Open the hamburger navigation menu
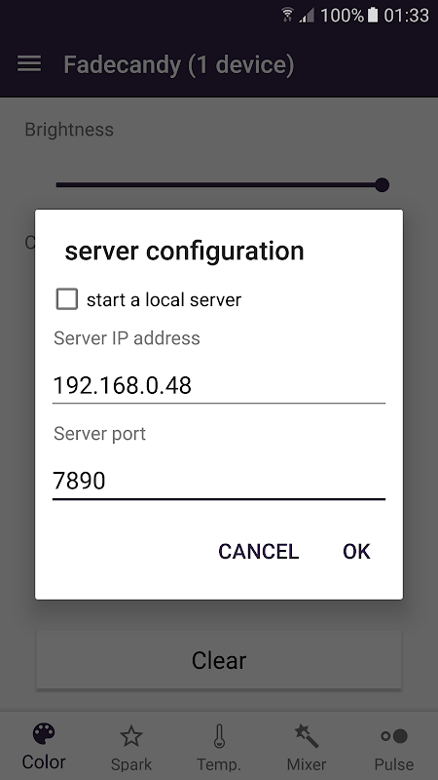 click(x=29, y=64)
